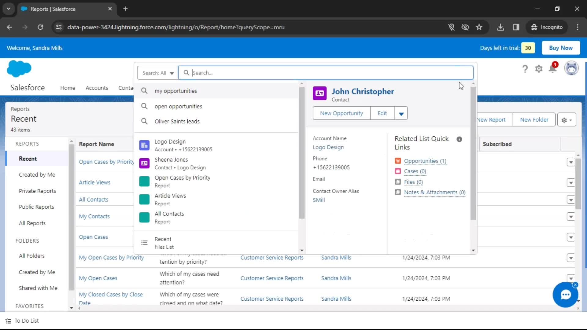
Task: Click the Notes & Attachments icon
Action: tap(398, 192)
